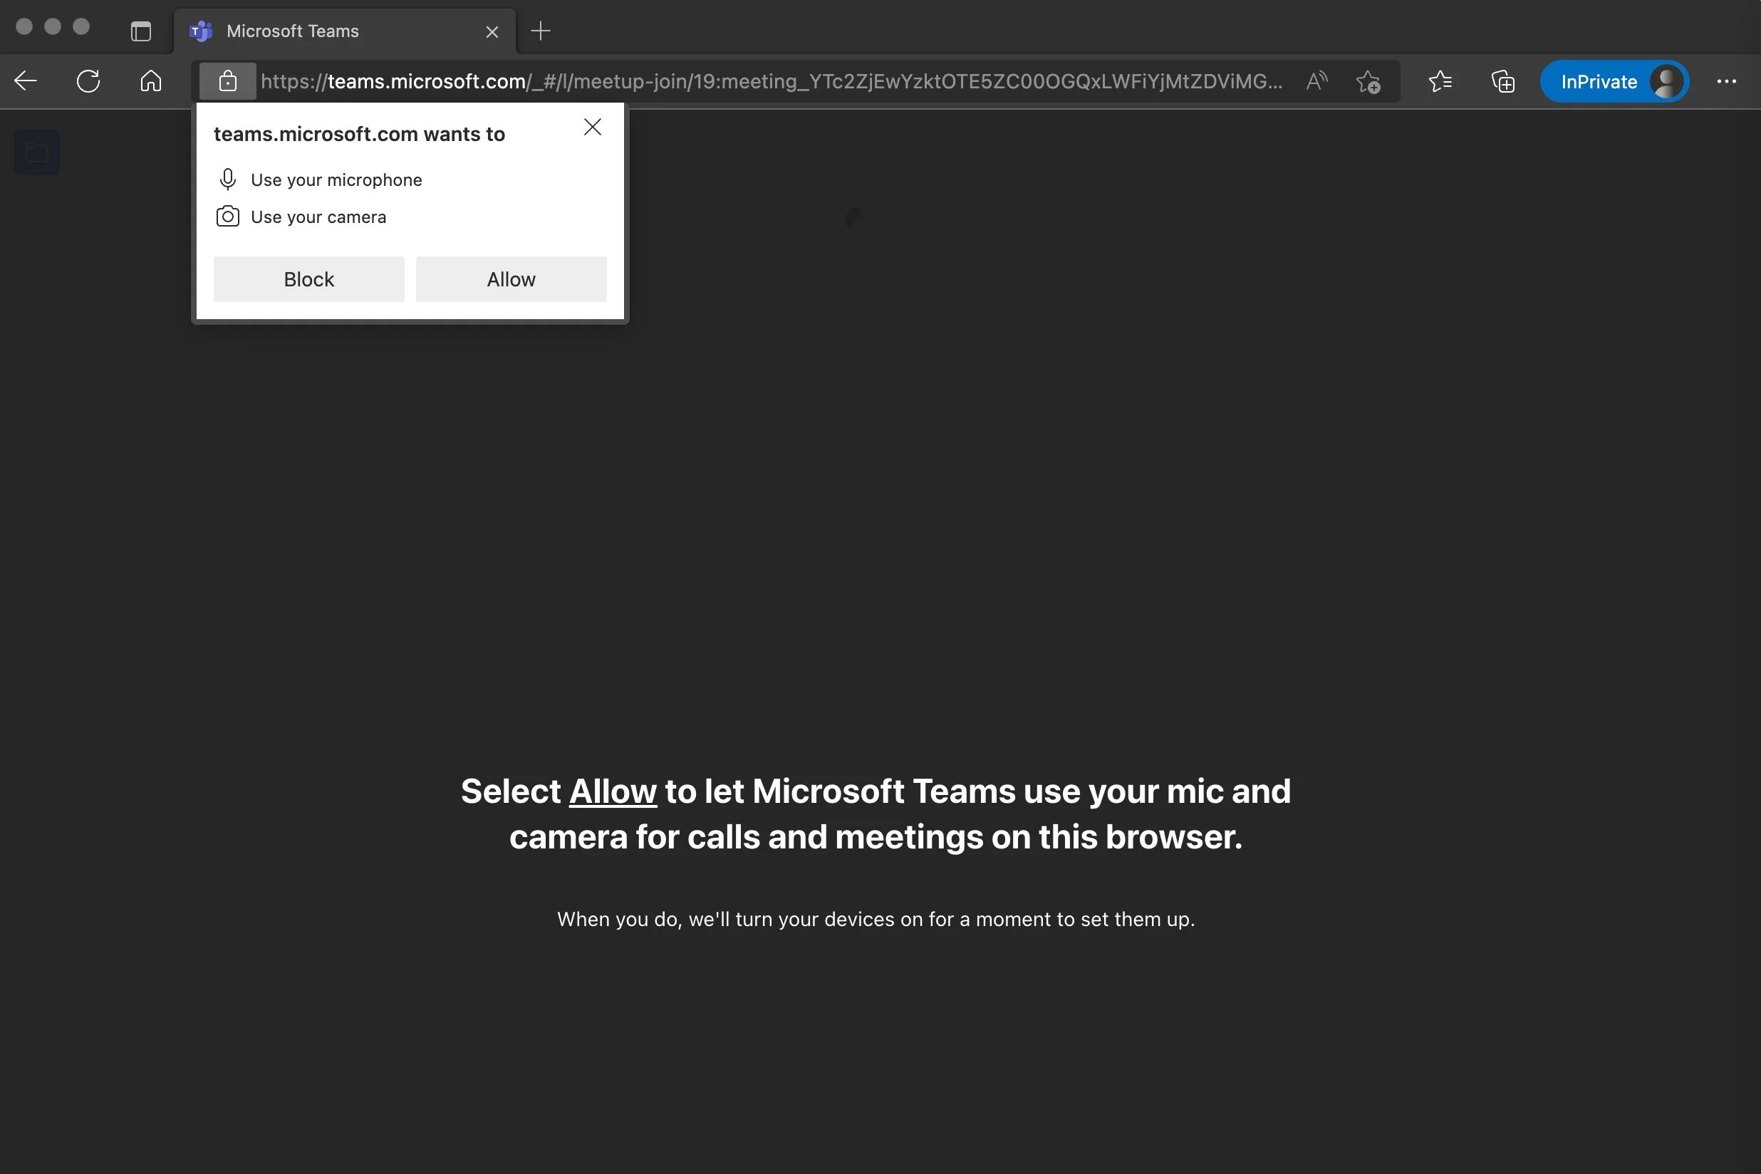Add this page to favorites with the star
This screenshot has height=1174, width=1761.
[x=1368, y=83]
